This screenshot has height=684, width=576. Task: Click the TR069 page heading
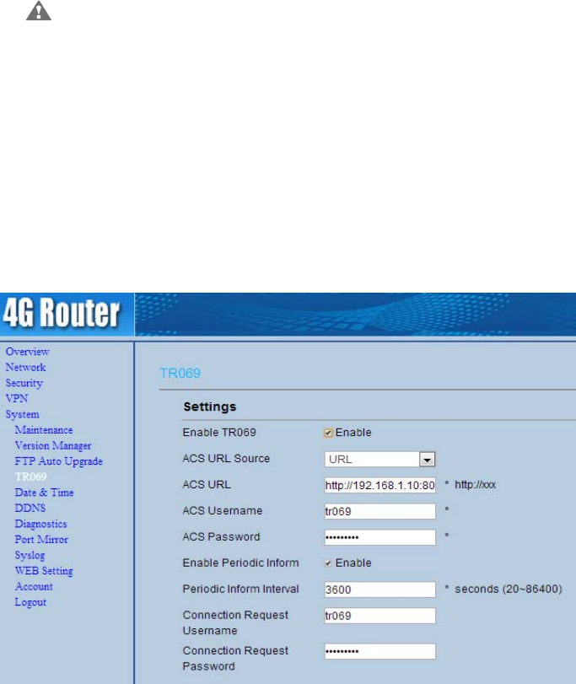coord(180,374)
